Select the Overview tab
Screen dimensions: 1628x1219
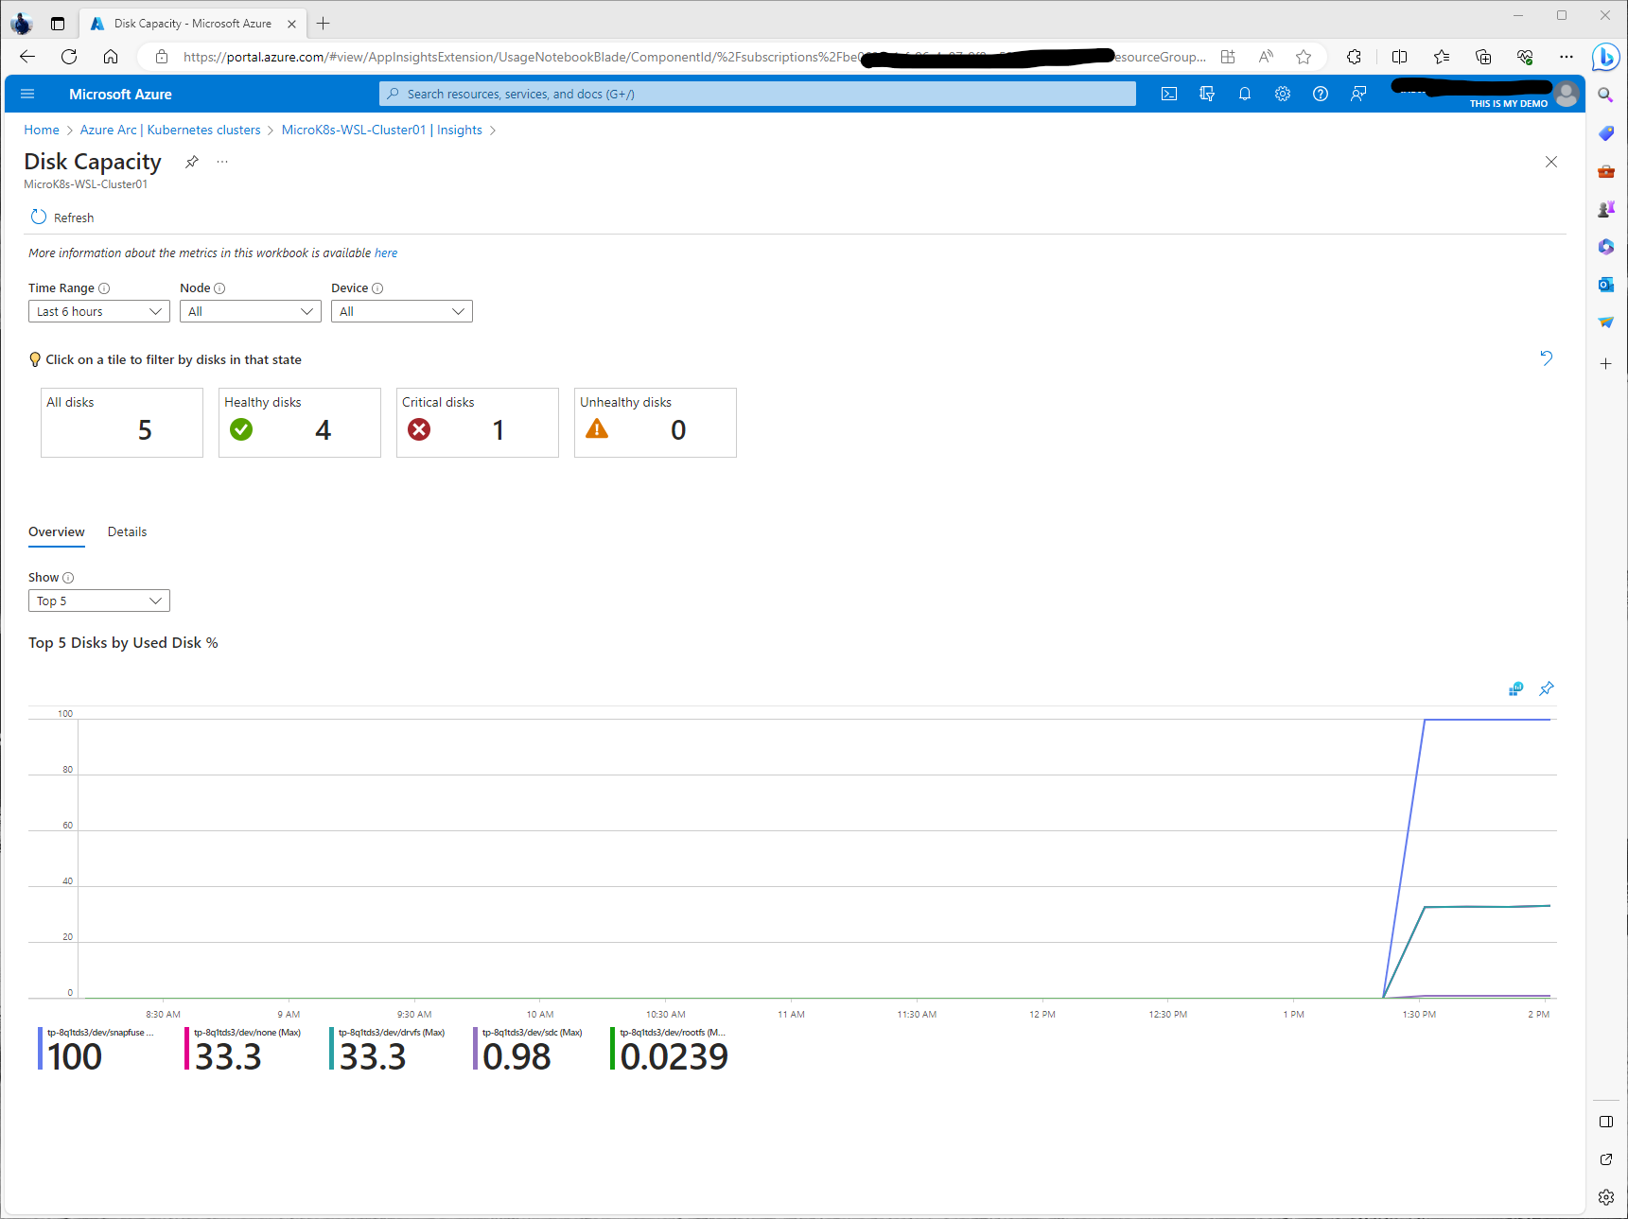pos(57,531)
